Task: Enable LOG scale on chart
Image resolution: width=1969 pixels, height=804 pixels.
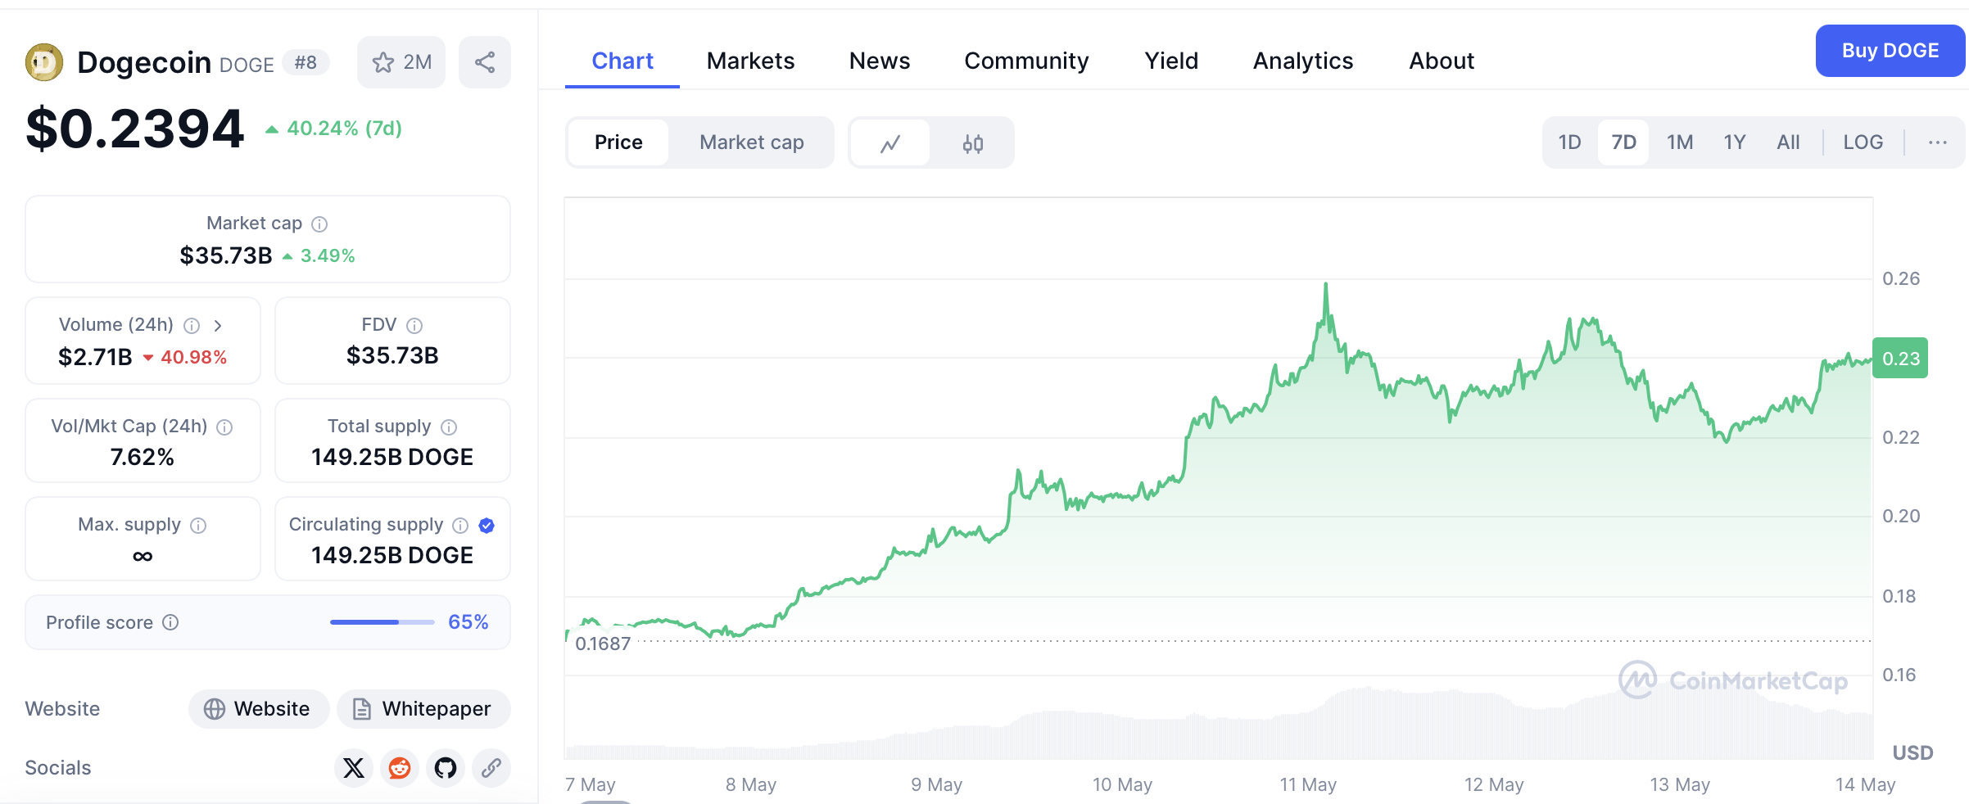Action: point(1863,142)
